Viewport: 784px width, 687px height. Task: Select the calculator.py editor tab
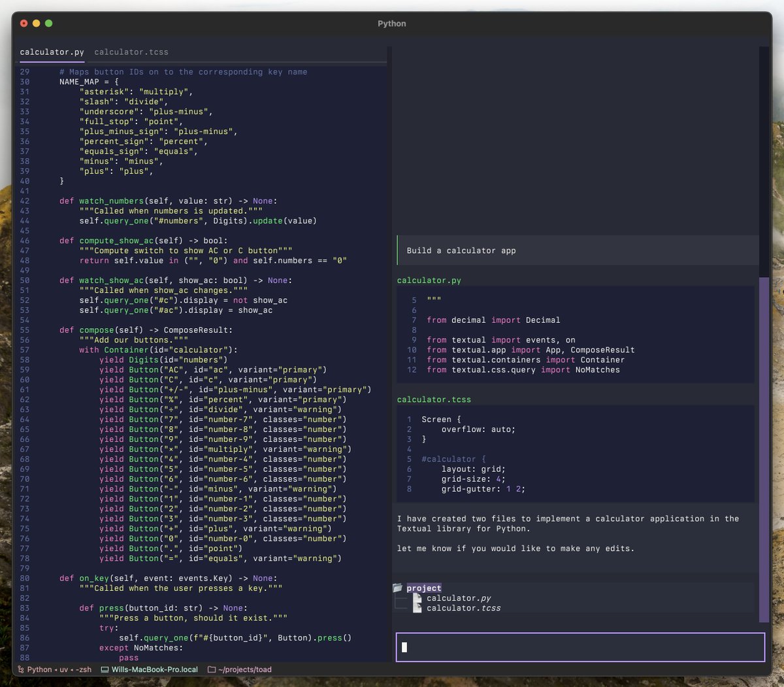point(52,52)
